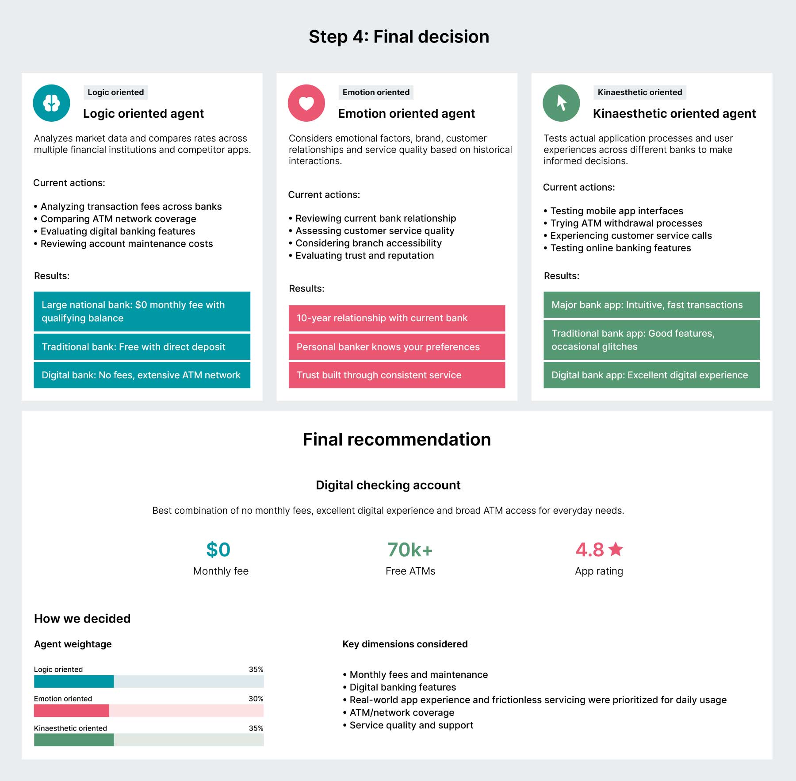Select 'Traditional bank: Free with direct deposit'
The width and height of the screenshot is (796, 781).
coord(142,347)
